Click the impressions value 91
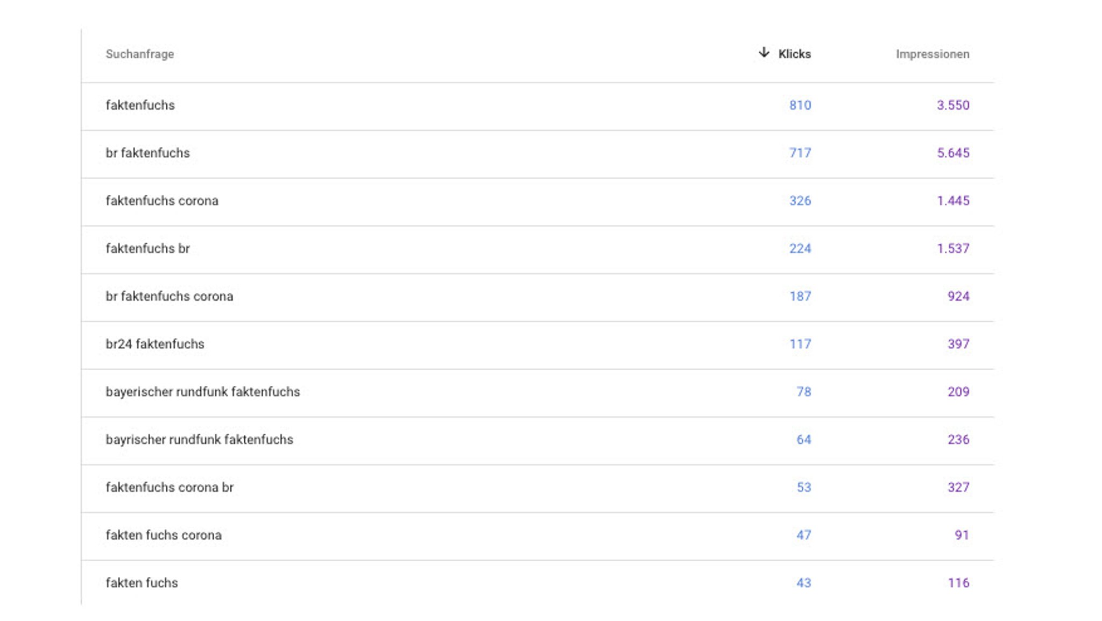Screen dimensions: 1102x621 tap(962, 535)
